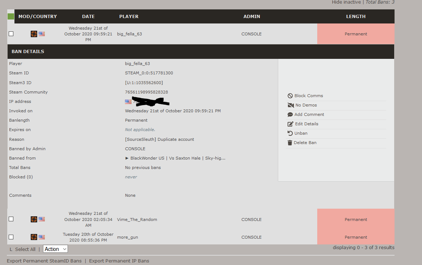Click the Add Comment speech bubble icon

(290, 114)
